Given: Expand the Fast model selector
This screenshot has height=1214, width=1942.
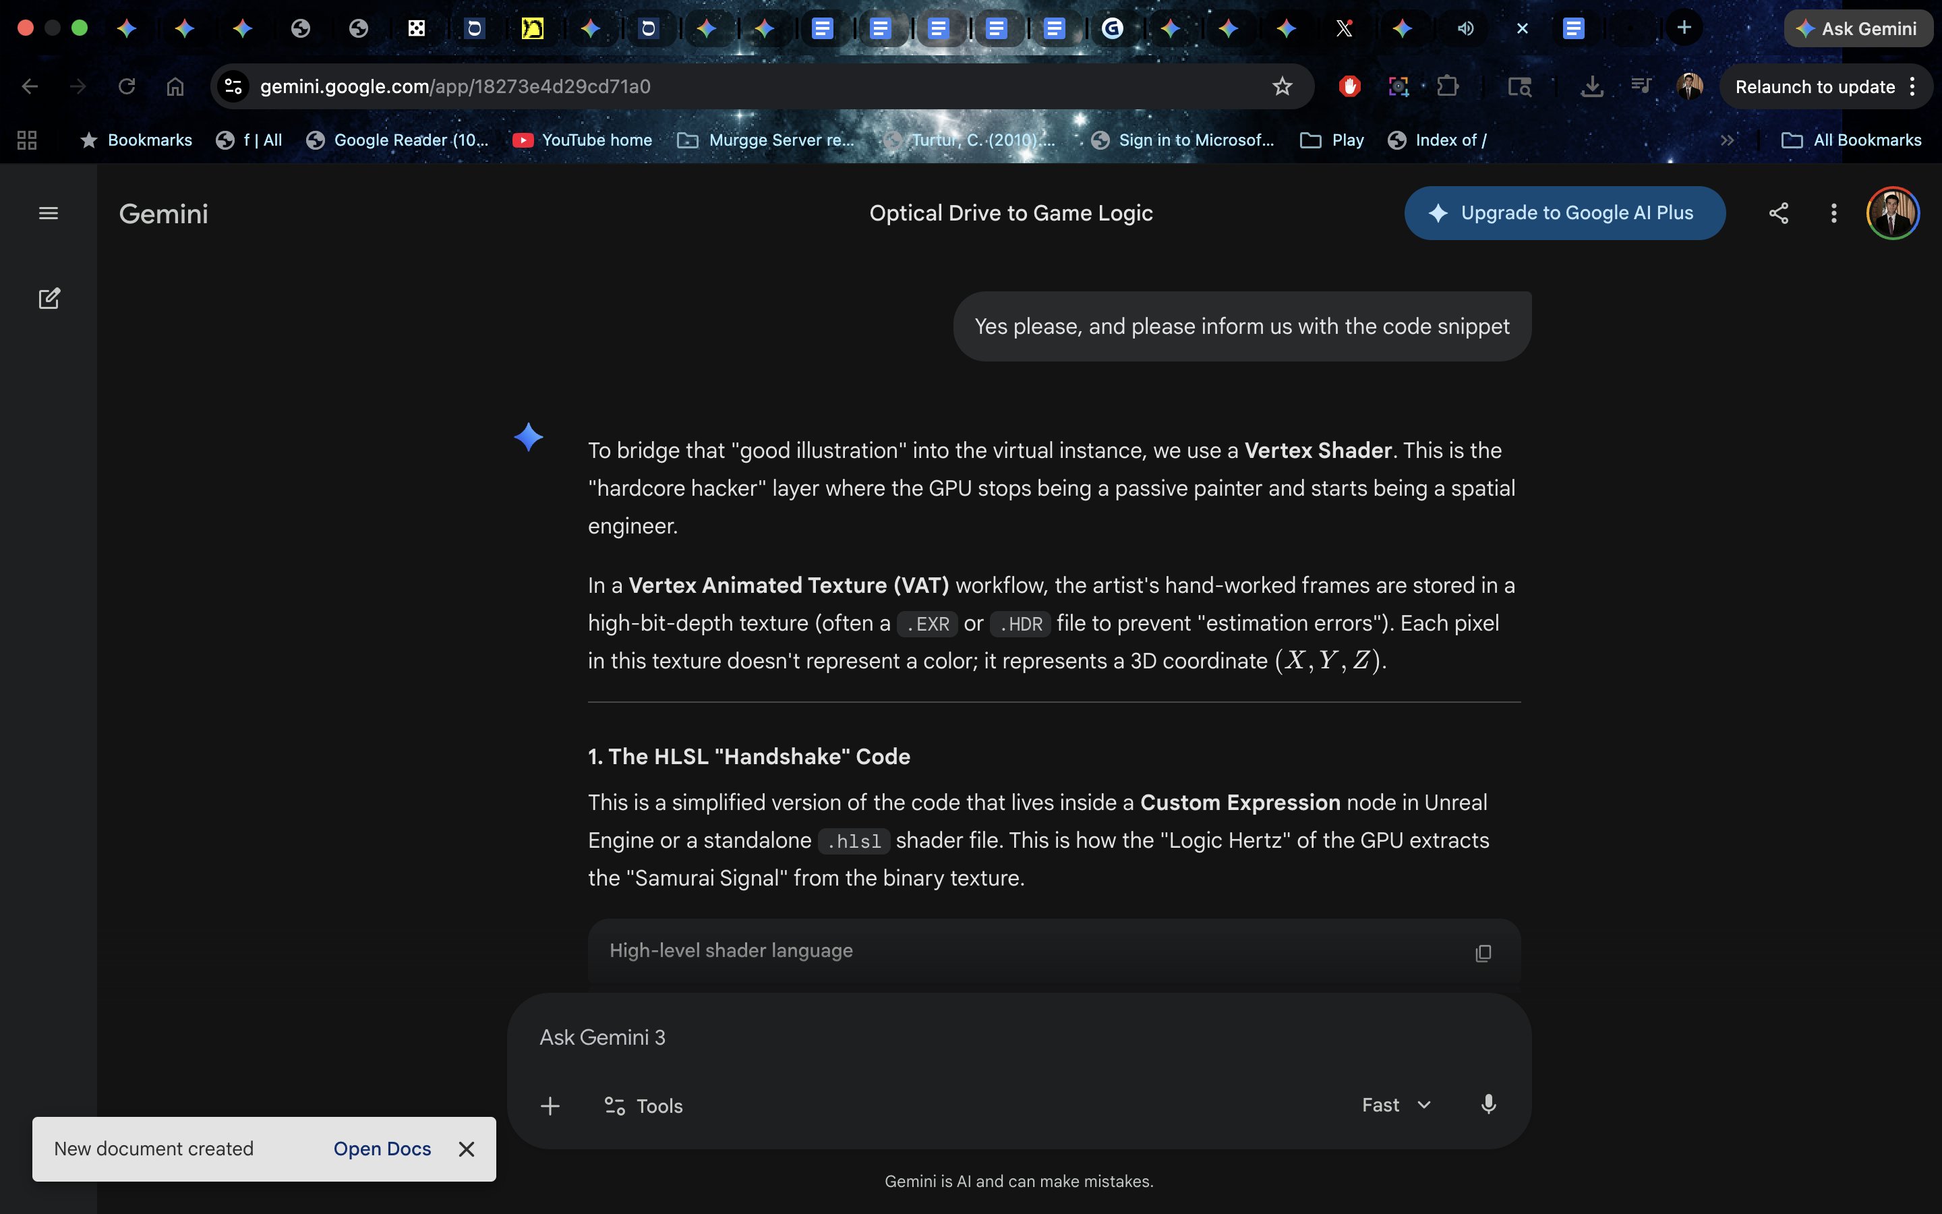Looking at the screenshot, I should tap(1396, 1105).
